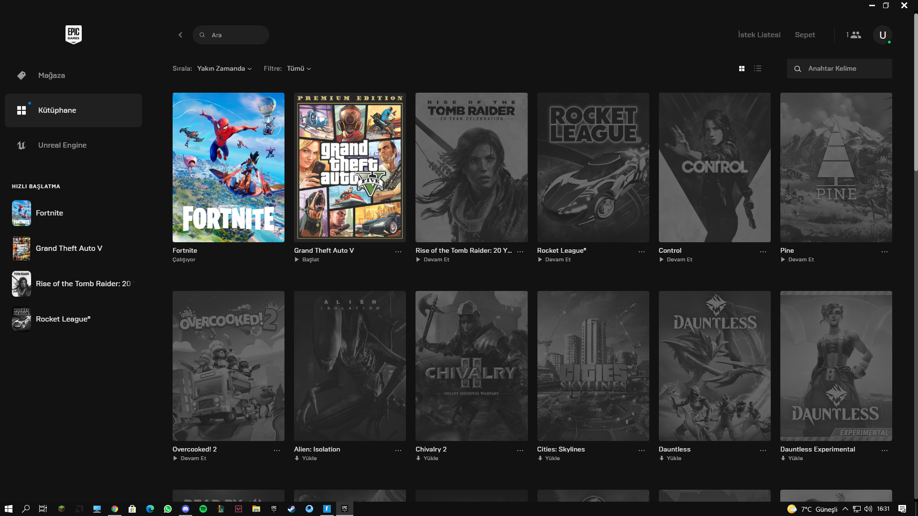This screenshot has height=516, width=918.
Task: Click Yükle under Dauntless Experimental
Action: [x=792, y=459]
